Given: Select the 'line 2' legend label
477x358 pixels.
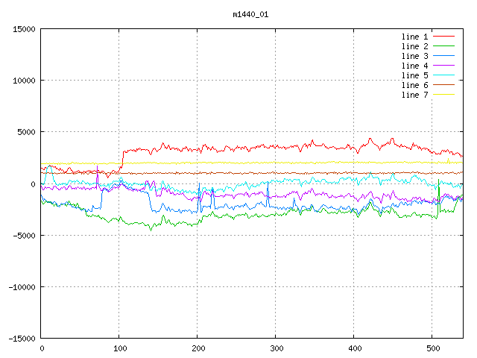Looking at the screenshot, I should [414, 46].
